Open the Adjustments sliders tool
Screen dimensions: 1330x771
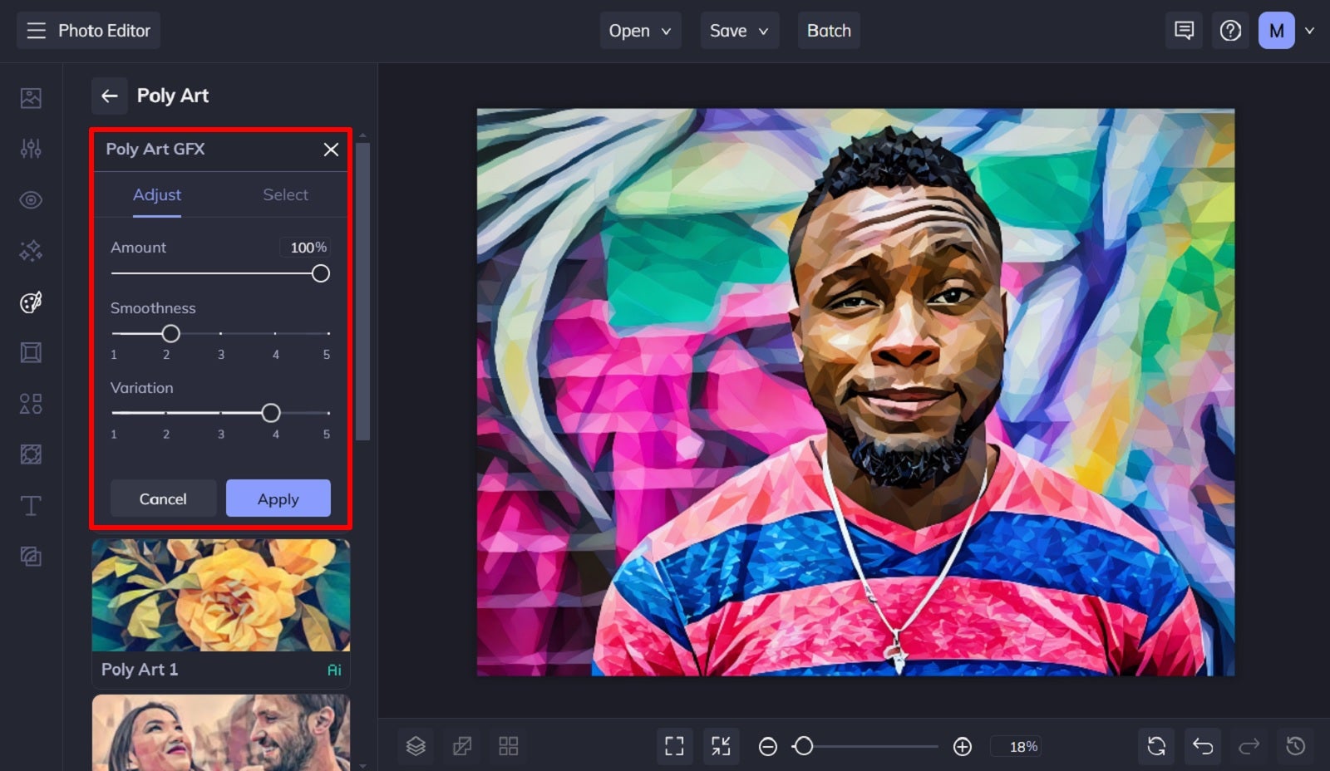coord(31,148)
